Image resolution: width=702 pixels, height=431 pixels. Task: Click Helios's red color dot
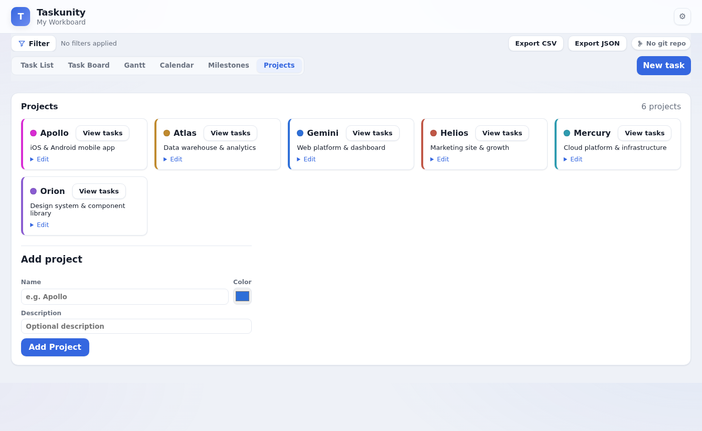click(x=434, y=133)
